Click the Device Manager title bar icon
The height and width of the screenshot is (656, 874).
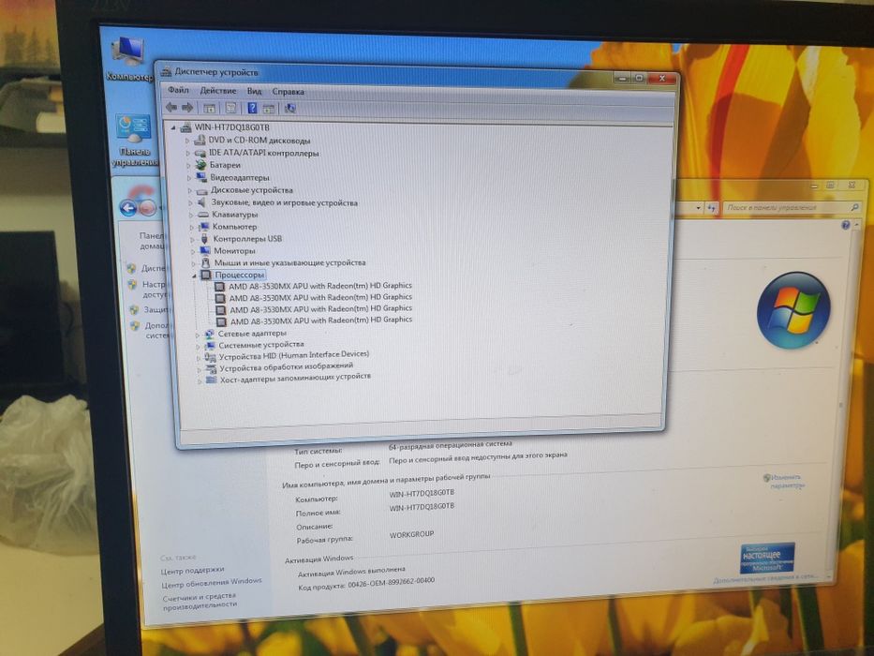(166, 71)
